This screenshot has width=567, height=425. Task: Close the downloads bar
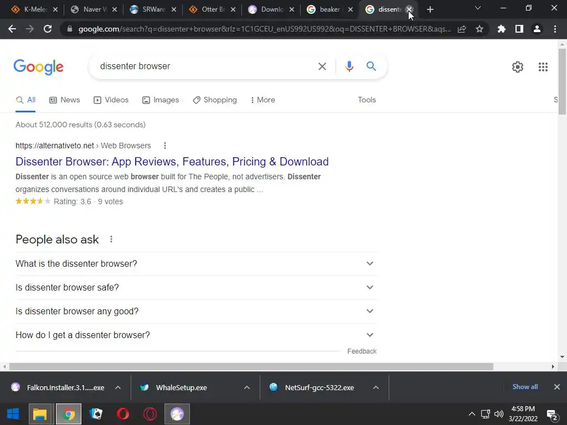(x=557, y=387)
